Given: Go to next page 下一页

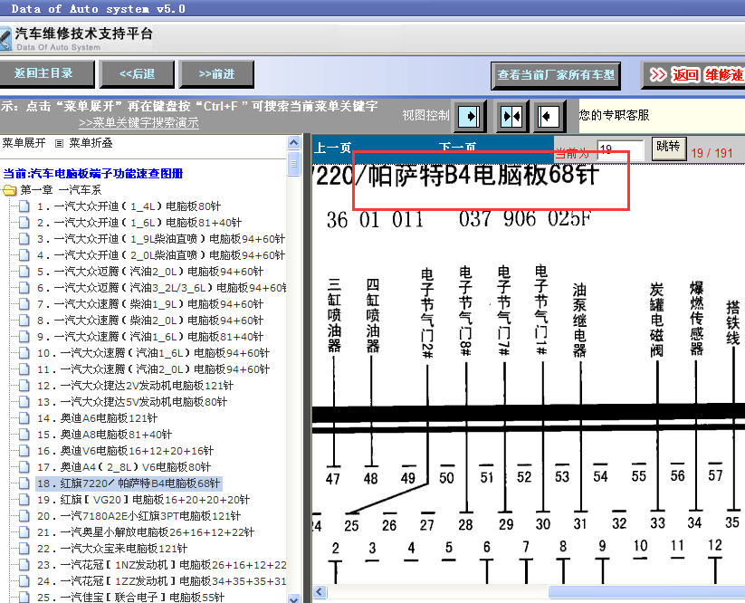Looking at the screenshot, I should tap(457, 147).
